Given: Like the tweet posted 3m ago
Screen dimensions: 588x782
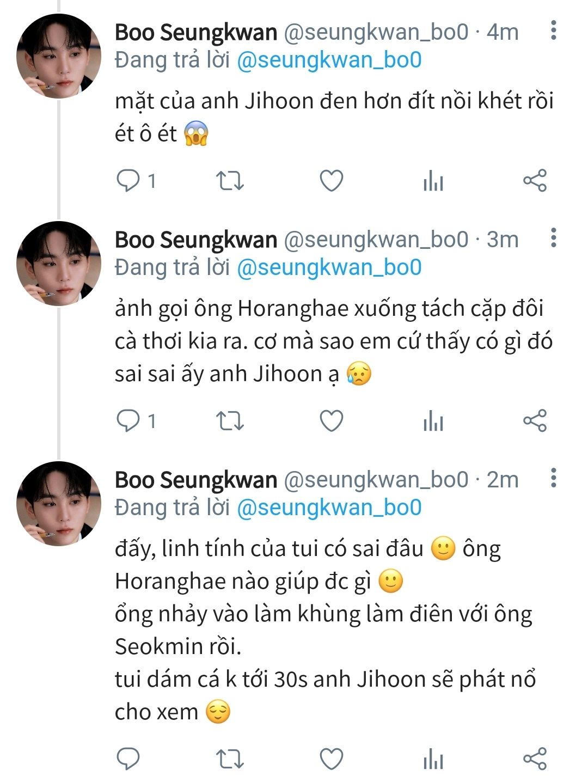Looking at the screenshot, I should coord(331,421).
